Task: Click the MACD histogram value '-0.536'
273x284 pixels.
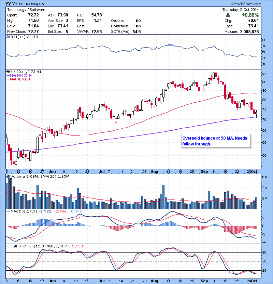Action: tap(75, 211)
